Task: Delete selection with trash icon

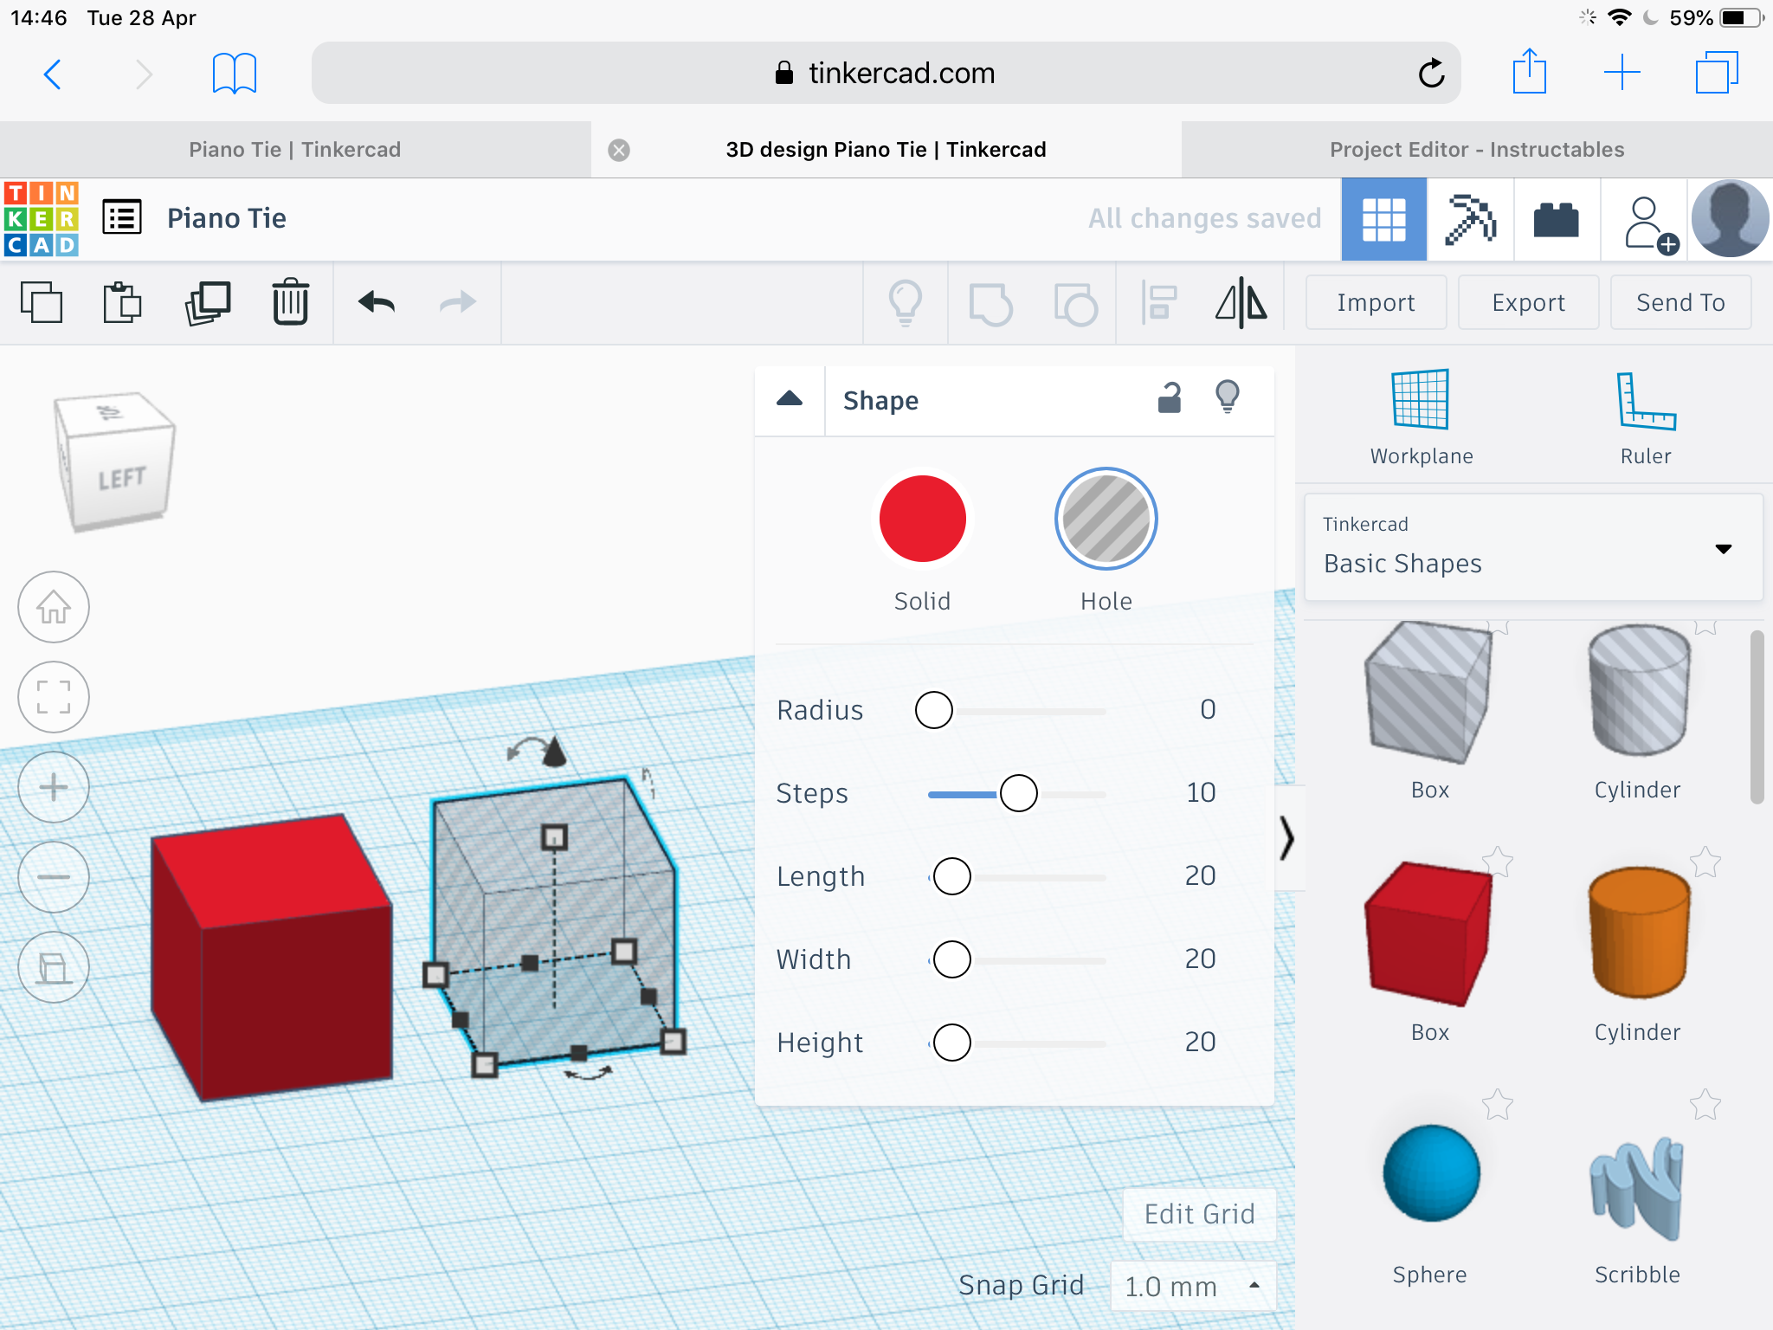Action: point(291,302)
